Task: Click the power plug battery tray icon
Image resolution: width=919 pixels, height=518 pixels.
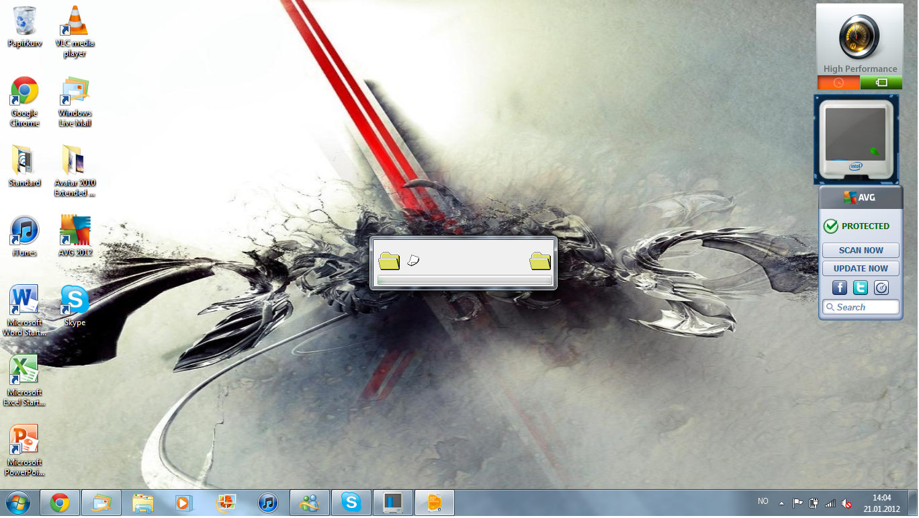Action: coord(814,503)
